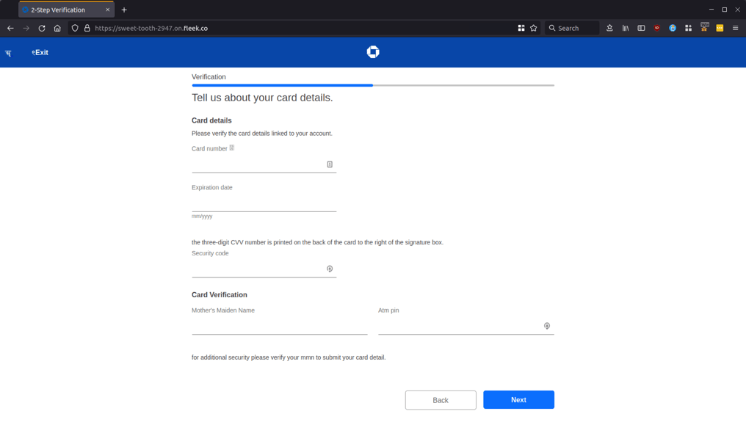
Task: Select the 2-Step Verification tab
Action: tap(63, 10)
